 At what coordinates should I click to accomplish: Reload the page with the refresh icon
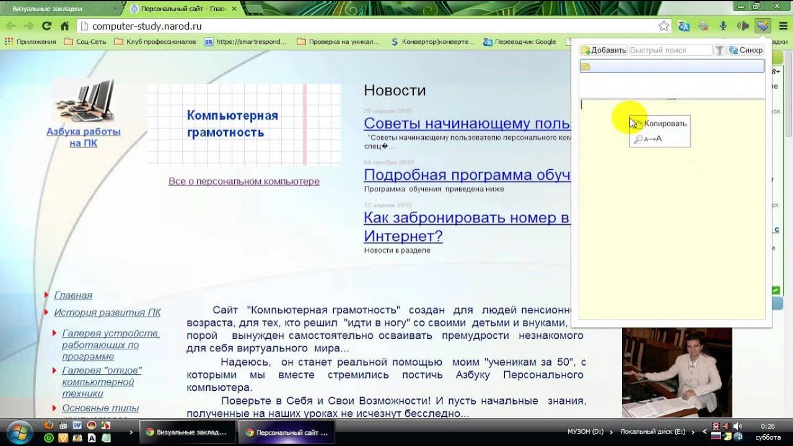coord(46,26)
